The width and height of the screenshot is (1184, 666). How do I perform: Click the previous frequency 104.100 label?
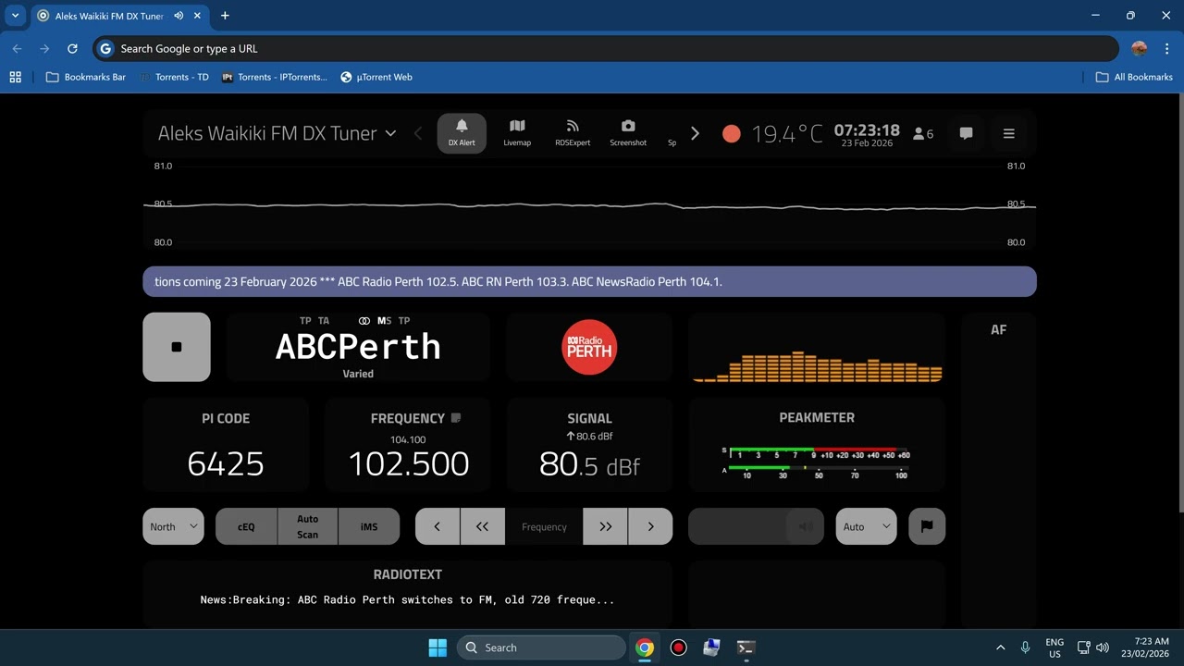408,440
